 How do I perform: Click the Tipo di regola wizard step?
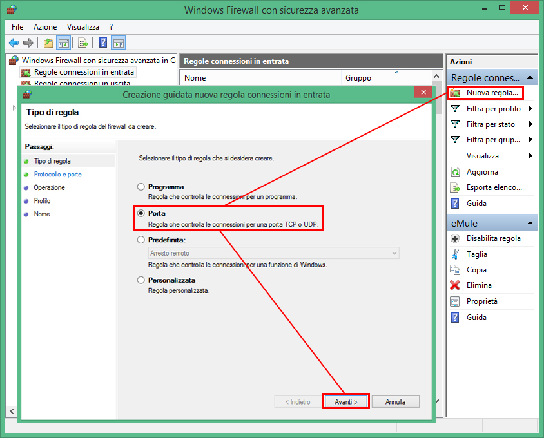pyautogui.click(x=52, y=161)
